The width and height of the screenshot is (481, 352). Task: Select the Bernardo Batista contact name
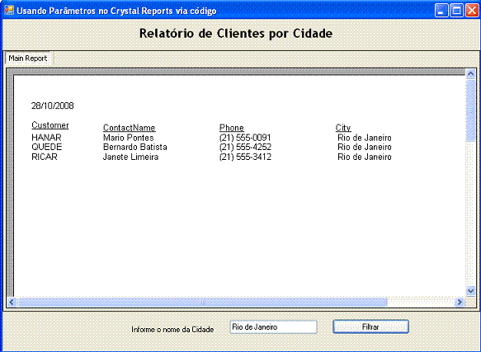[x=135, y=148]
